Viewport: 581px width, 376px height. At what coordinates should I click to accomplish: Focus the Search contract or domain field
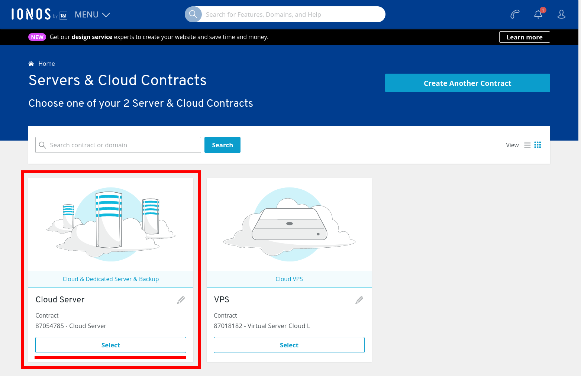118,145
